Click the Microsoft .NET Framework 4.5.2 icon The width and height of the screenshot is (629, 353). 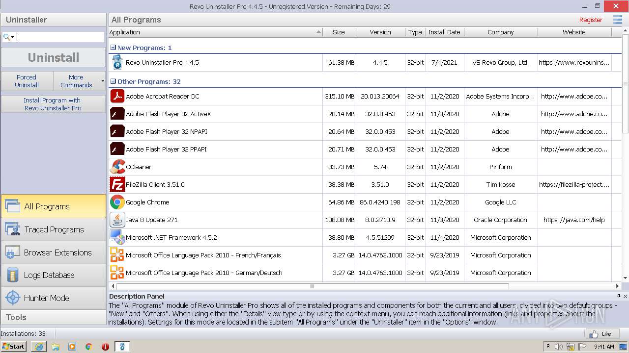coord(117,237)
